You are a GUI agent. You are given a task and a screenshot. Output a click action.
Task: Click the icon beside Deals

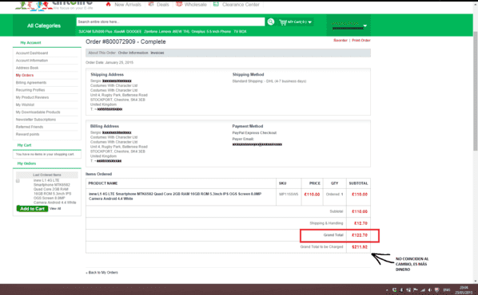[x=151, y=4]
